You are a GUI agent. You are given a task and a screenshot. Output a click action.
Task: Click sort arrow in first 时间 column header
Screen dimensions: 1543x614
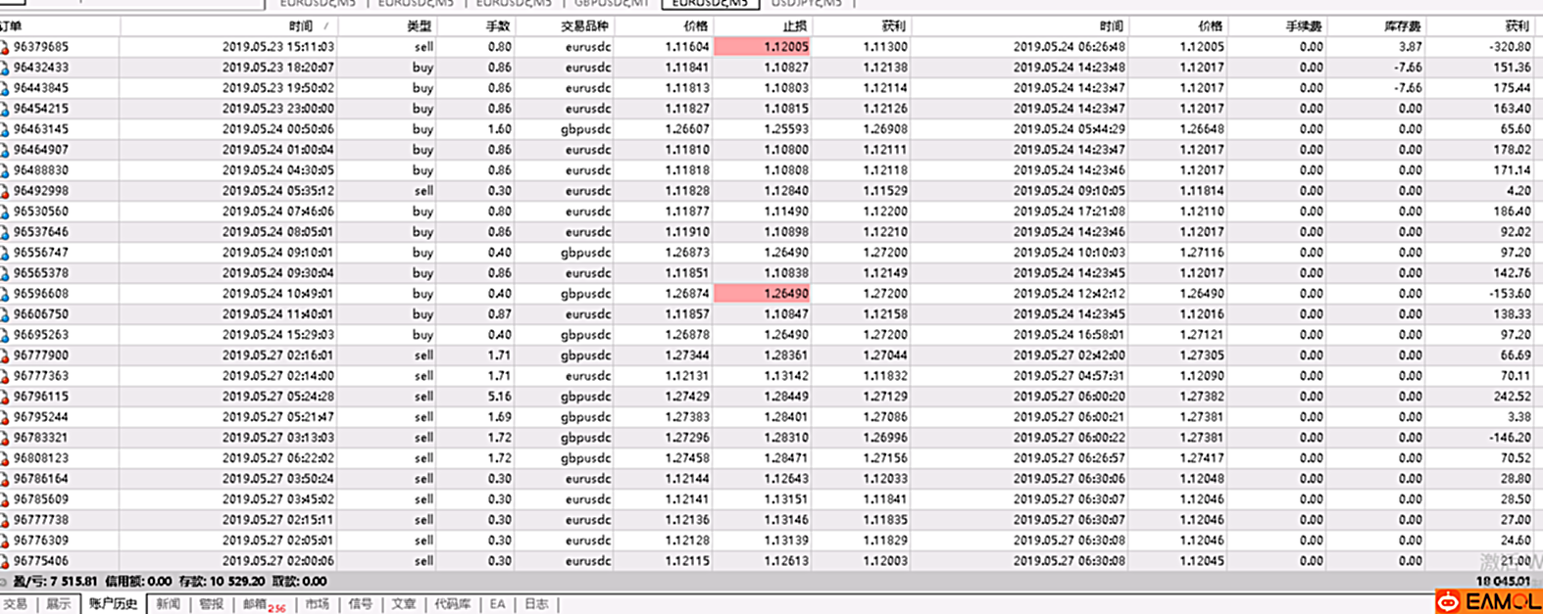point(326,26)
